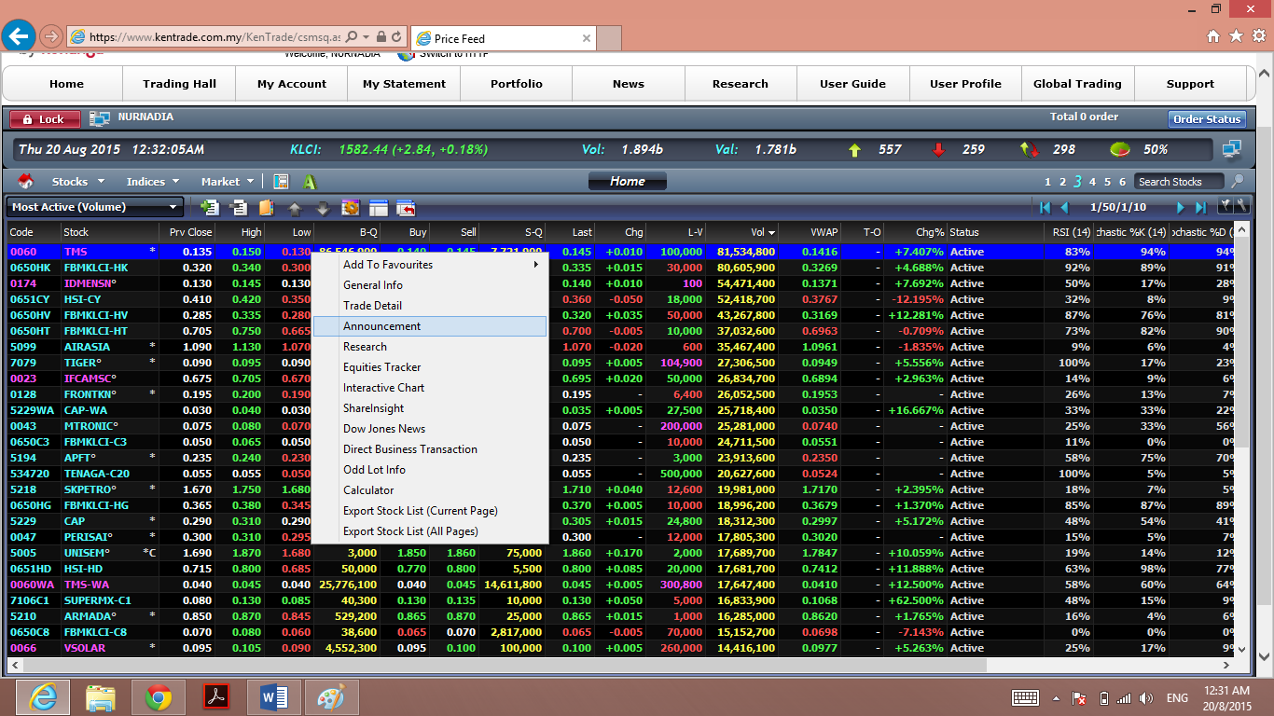Click the Search Stocks input field
Screen dimensions: 1274x716
(1180, 182)
